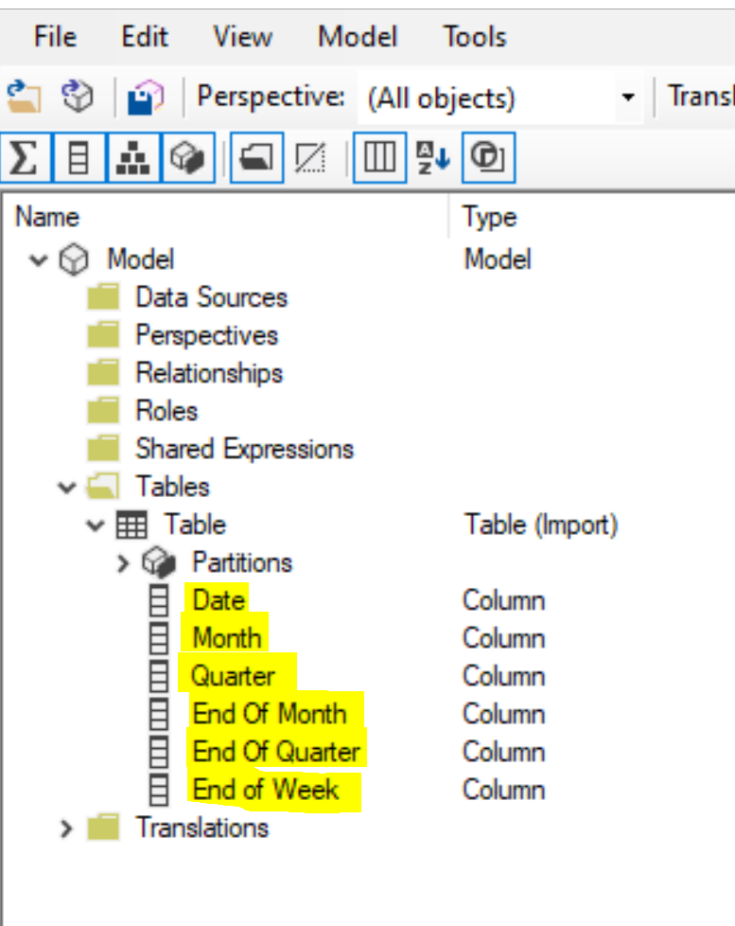Select the End of Week column label
The height and width of the screenshot is (926, 735).
[x=266, y=791]
